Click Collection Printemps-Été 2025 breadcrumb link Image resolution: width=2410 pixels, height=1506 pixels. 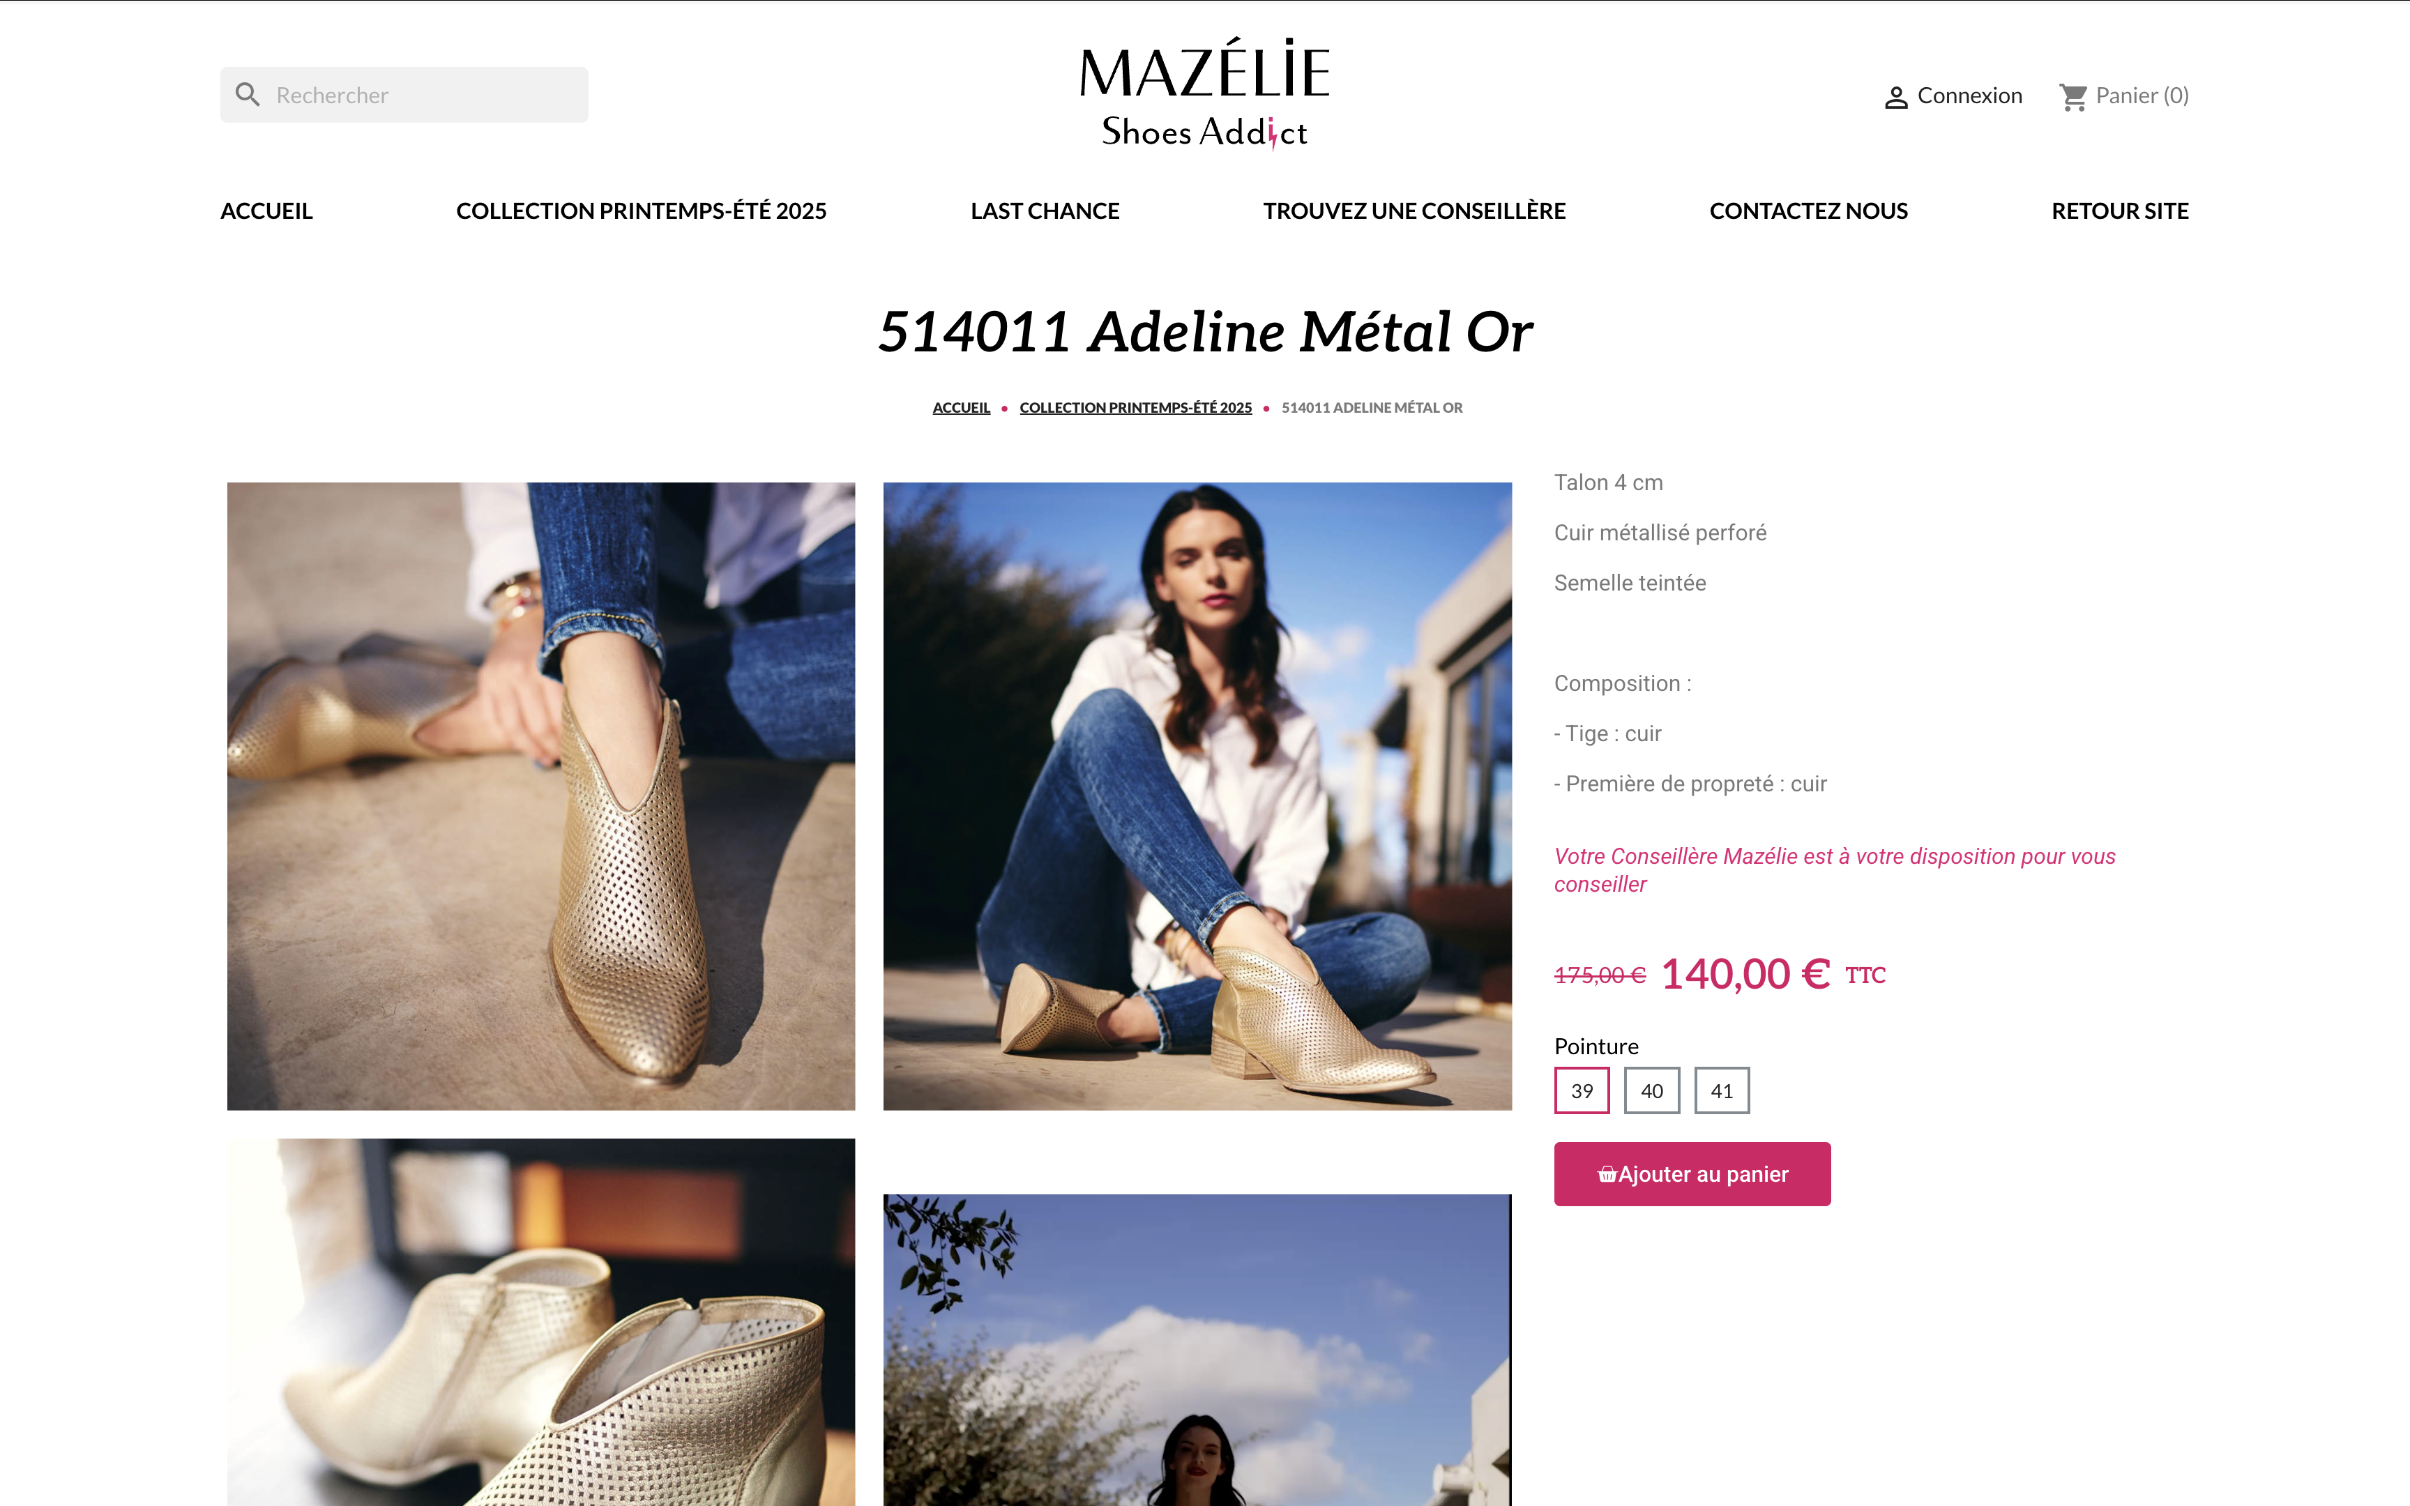click(x=1135, y=407)
